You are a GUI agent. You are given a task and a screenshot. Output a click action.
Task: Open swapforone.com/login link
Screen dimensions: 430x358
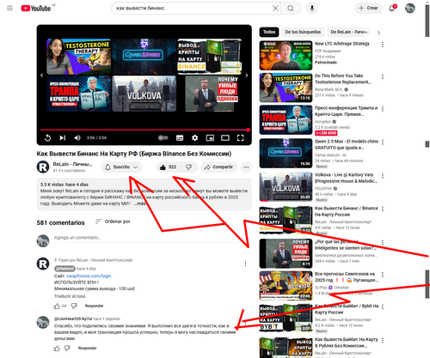pyautogui.click(x=89, y=276)
